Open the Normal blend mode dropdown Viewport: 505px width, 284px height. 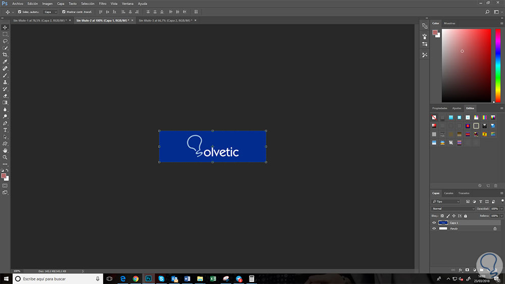pos(453,209)
